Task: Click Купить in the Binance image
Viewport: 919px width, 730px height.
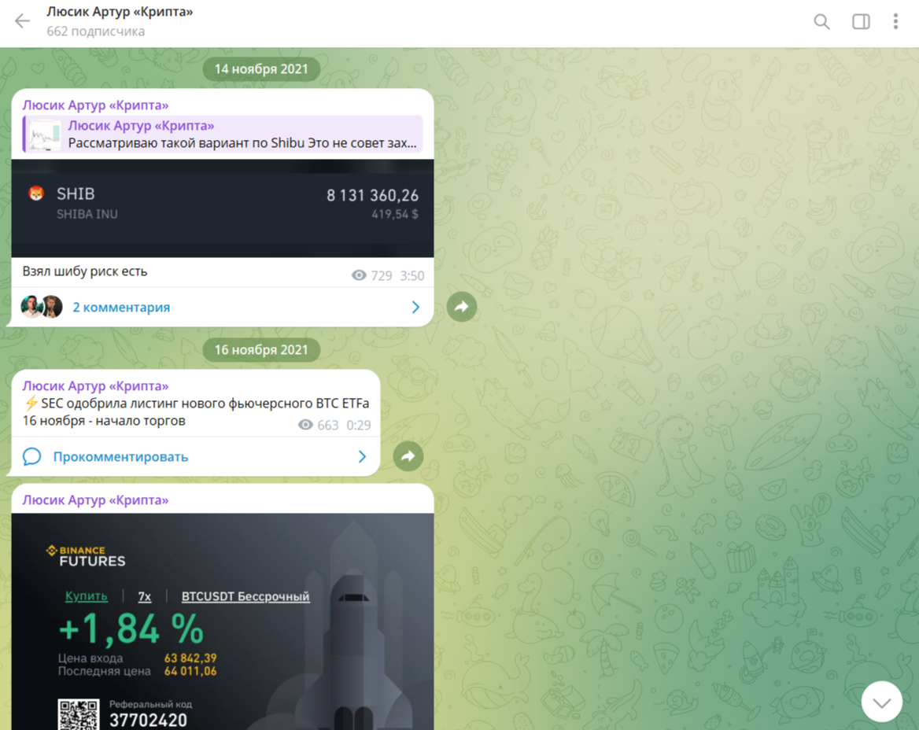Action: click(87, 596)
